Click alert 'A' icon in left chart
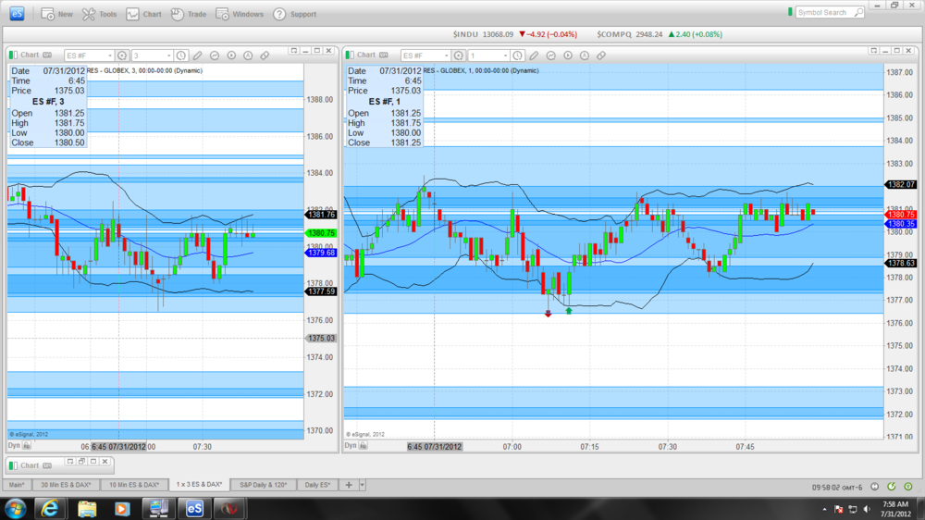Screen dimensions: 925x520 click(248, 56)
